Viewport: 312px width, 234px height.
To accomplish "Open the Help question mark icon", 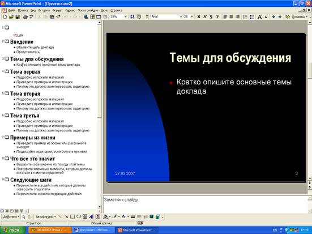I will pos(139,17).
